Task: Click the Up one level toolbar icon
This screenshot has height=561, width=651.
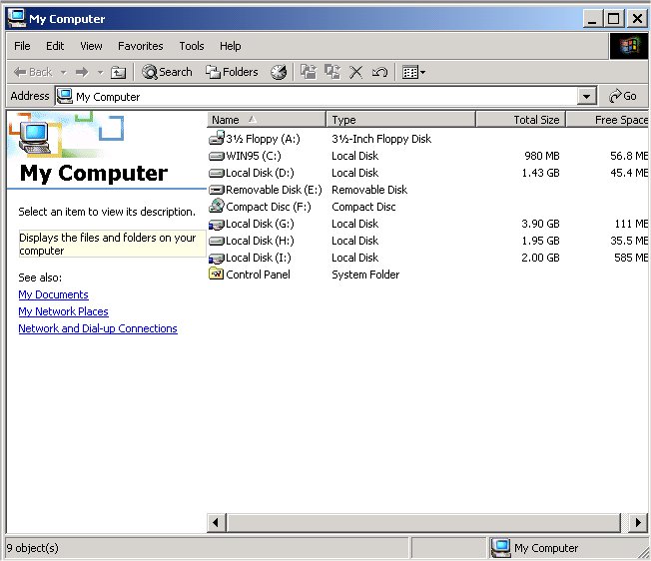Action: click(118, 72)
